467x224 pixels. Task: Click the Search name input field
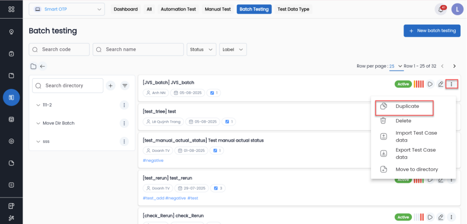tap(138, 50)
